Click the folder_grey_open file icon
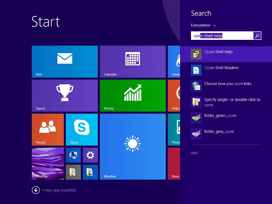 pos(196,134)
